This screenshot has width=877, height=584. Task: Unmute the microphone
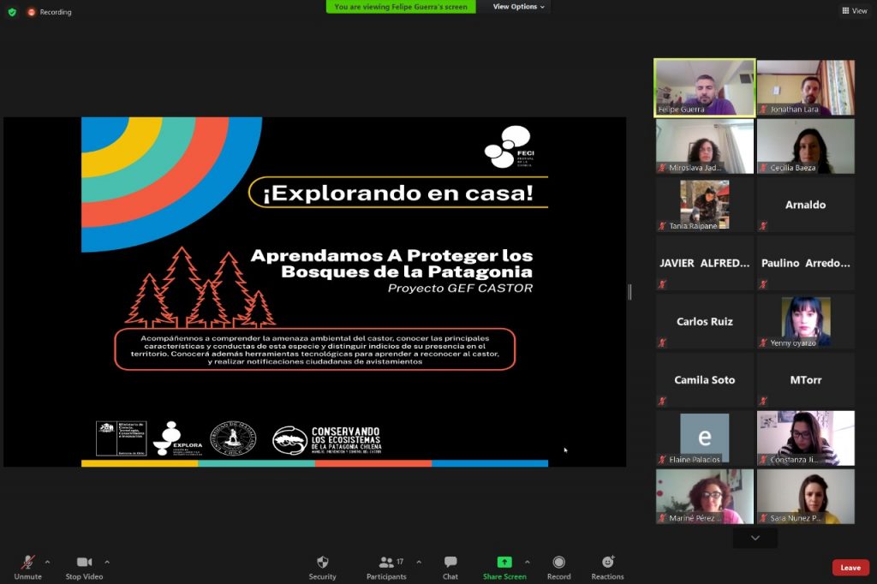[27, 563]
